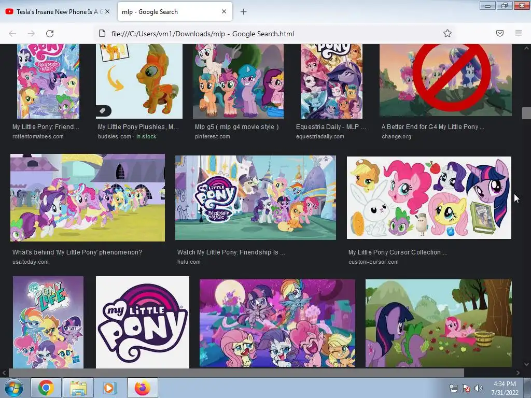Click "What's behind 'My Little Pony' phenomenon?" link
The width and height of the screenshot is (531, 398).
77,252
